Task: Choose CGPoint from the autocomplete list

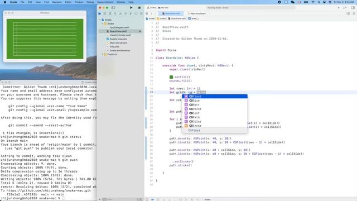Action: (x=215, y=109)
